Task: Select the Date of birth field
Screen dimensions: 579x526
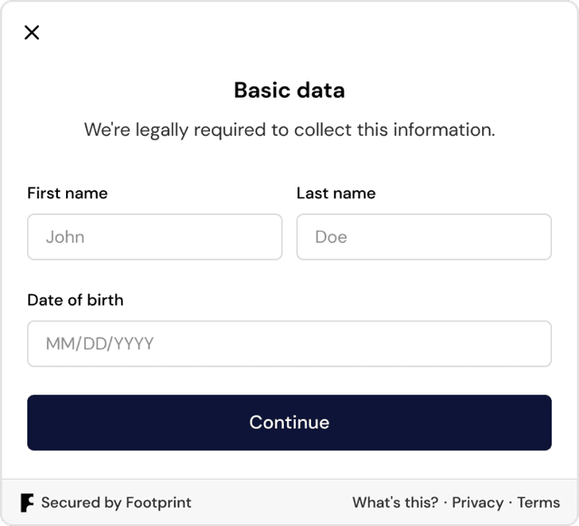Action: click(289, 344)
